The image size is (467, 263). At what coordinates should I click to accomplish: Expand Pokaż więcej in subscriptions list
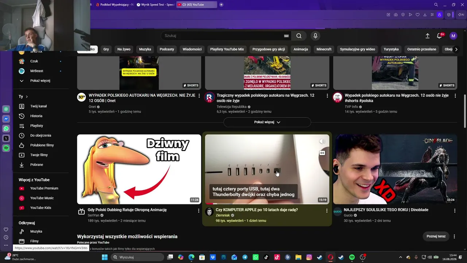(x=40, y=81)
